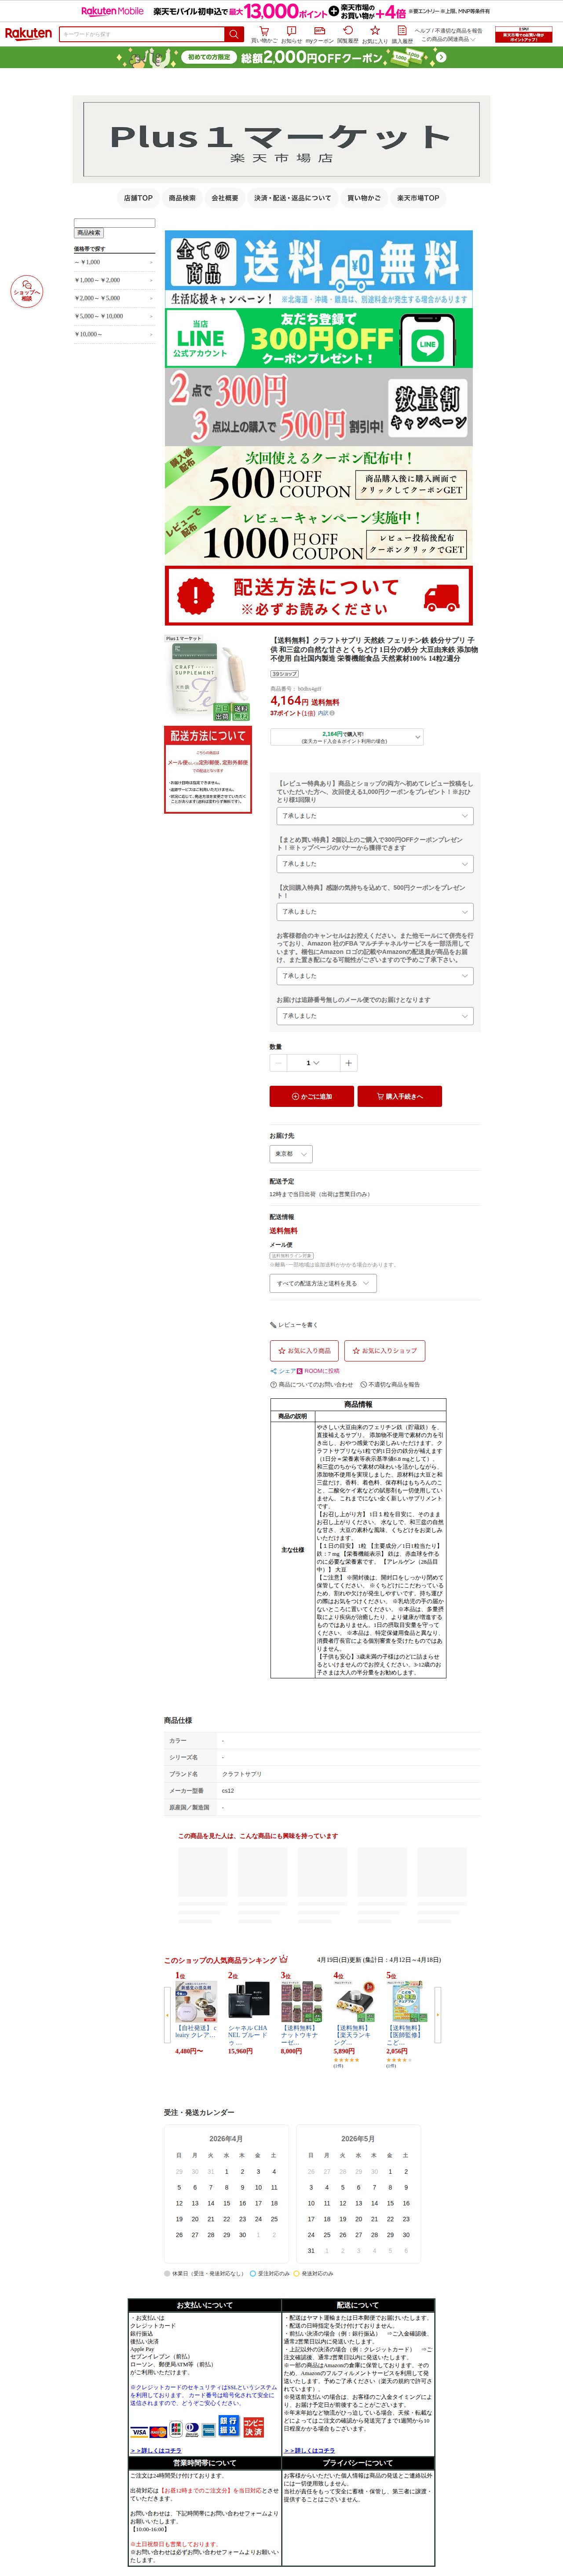The width and height of the screenshot is (563, 2576).
Task: Click the レビューを書く pencil link
Action: (x=293, y=1324)
